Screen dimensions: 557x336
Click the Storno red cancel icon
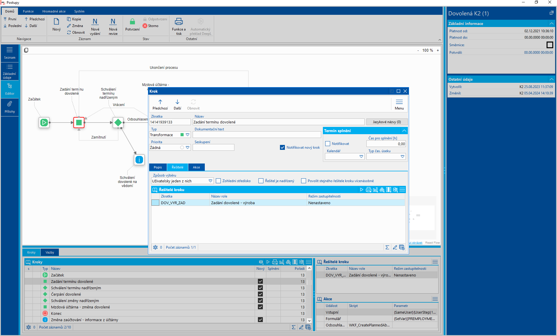click(x=145, y=26)
